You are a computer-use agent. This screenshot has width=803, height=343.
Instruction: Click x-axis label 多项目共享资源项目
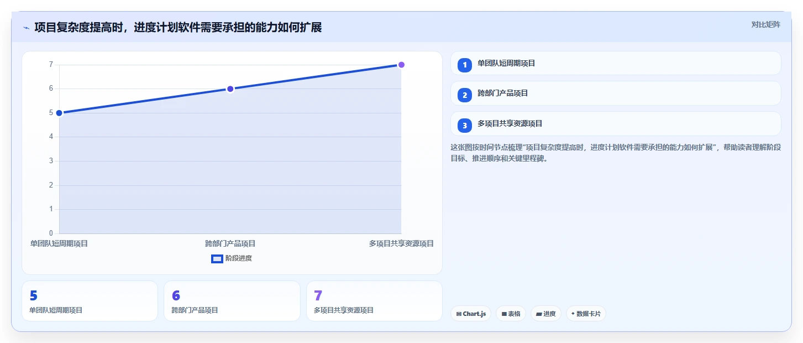click(402, 243)
